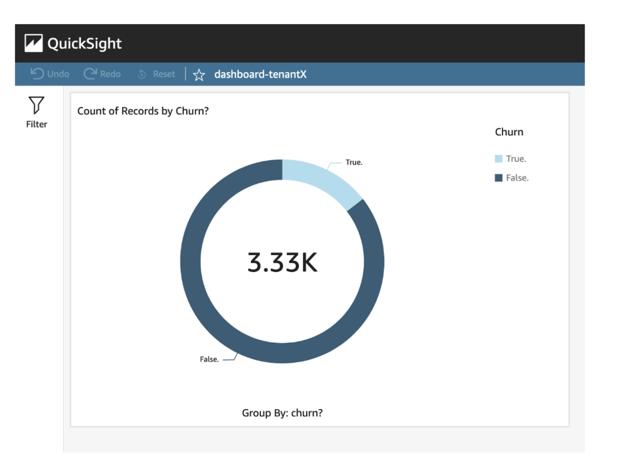Select the dark blue False legend swatch
631x472 pixels.
pos(498,178)
